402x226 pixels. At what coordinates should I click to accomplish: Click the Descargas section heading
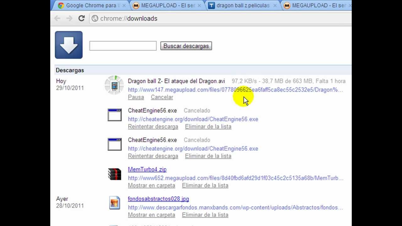[70, 70]
